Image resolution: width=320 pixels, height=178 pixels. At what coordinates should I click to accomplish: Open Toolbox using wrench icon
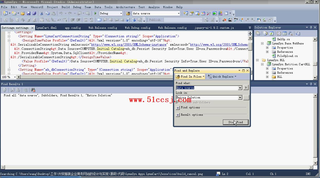click(x=209, y=13)
